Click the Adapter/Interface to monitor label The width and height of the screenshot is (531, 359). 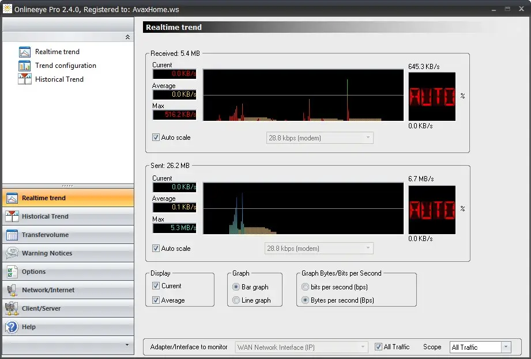[189, 347]
